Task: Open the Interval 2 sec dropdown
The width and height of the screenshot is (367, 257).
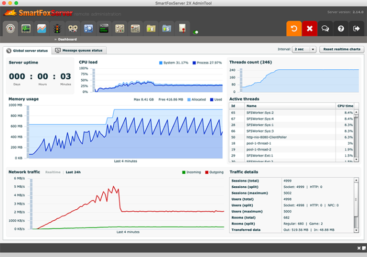Action: tap(304, 49)
